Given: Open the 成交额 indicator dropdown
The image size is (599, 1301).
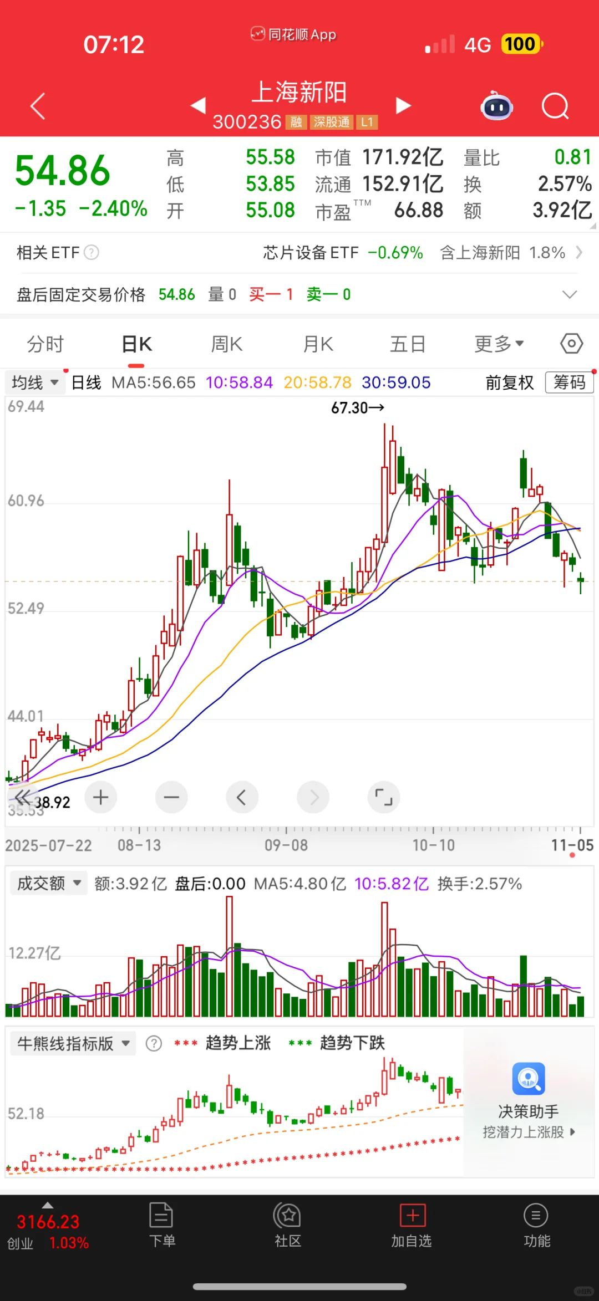Looking at the screenshot, I should tap(49, 884).
